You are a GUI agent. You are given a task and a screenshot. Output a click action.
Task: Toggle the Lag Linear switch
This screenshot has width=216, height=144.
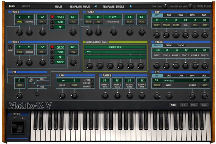pos(93,83)
